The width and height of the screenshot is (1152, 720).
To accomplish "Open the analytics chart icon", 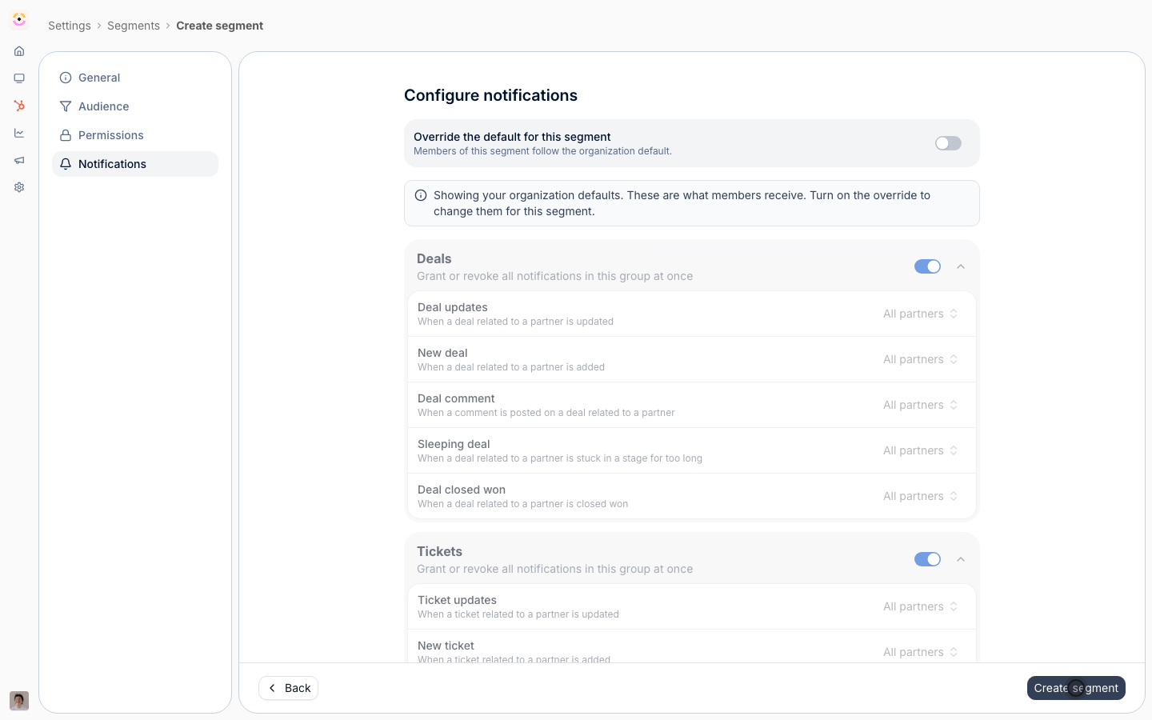I will coord(19,133).
